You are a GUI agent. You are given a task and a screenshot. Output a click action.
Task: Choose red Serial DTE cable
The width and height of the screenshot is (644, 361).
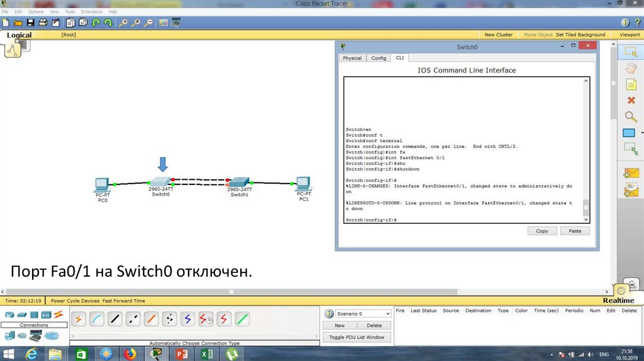(x=224, y=319)
